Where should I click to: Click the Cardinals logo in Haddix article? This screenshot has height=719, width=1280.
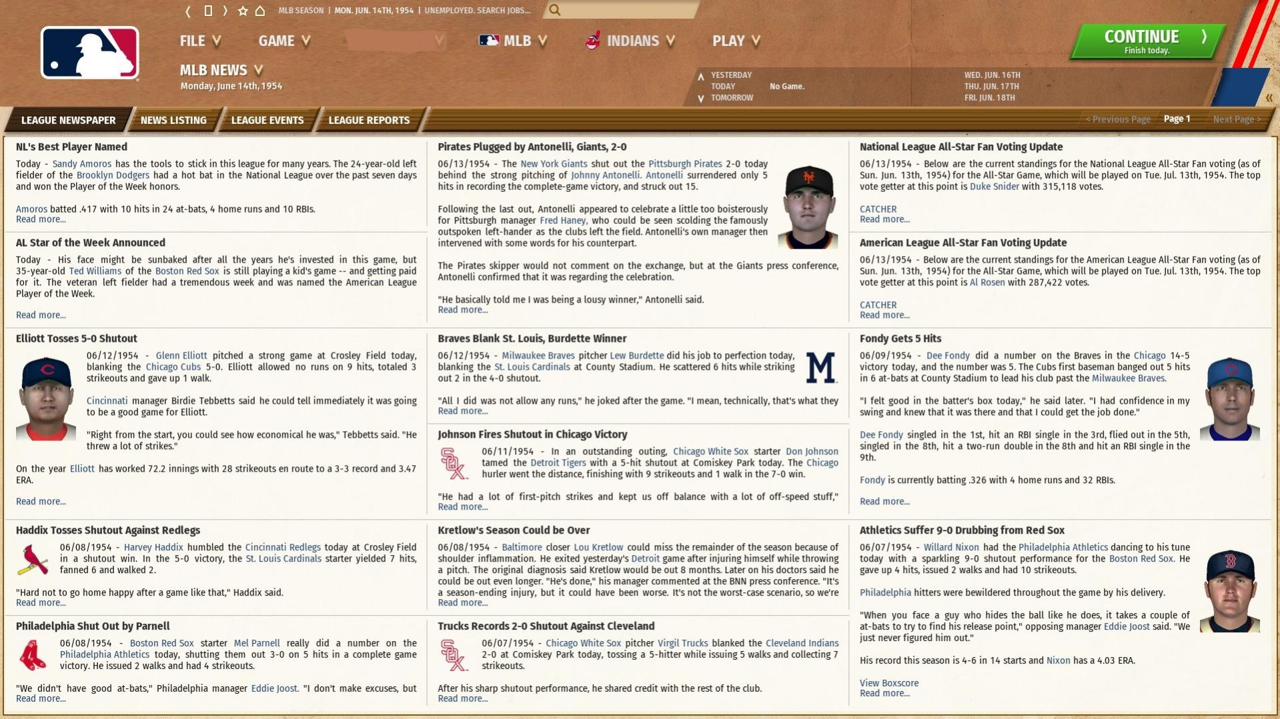(33, 560)
